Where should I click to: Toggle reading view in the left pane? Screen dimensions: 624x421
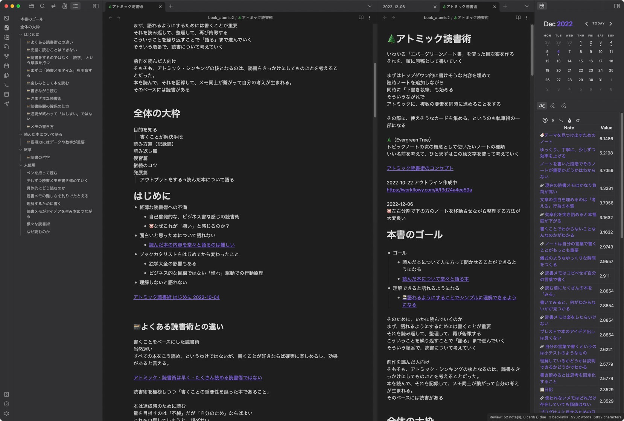pyautogui.click(x=361, y=18)
